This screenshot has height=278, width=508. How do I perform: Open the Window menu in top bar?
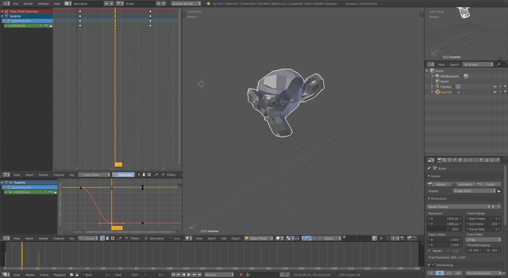pyautogui.click(x=43, y=3)
